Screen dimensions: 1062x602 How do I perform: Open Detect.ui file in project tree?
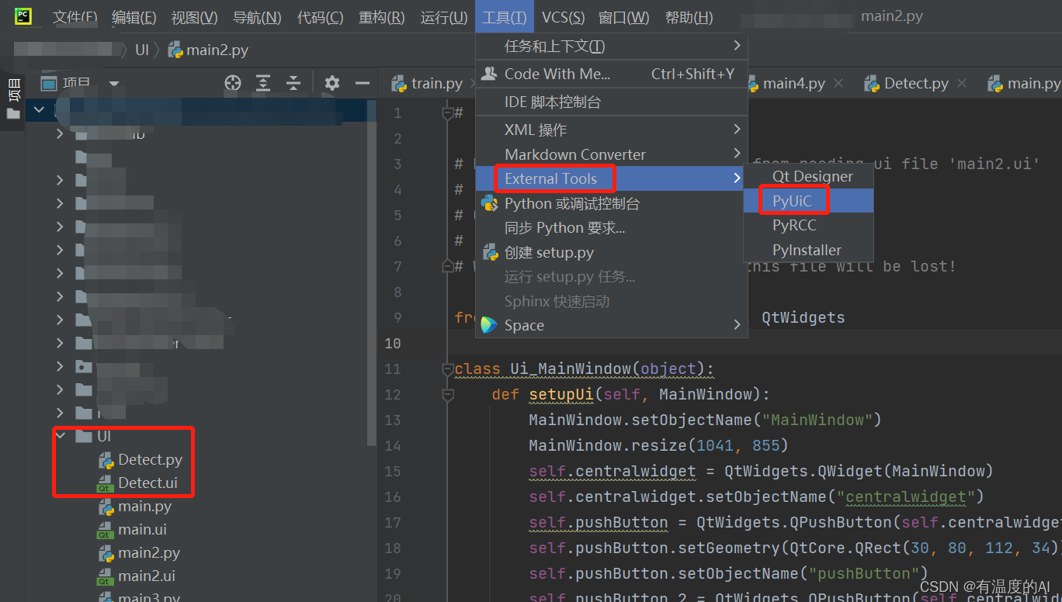pos(147,483)
